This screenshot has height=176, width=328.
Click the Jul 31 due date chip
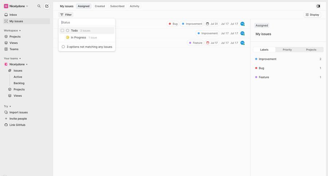coord(212,24)
